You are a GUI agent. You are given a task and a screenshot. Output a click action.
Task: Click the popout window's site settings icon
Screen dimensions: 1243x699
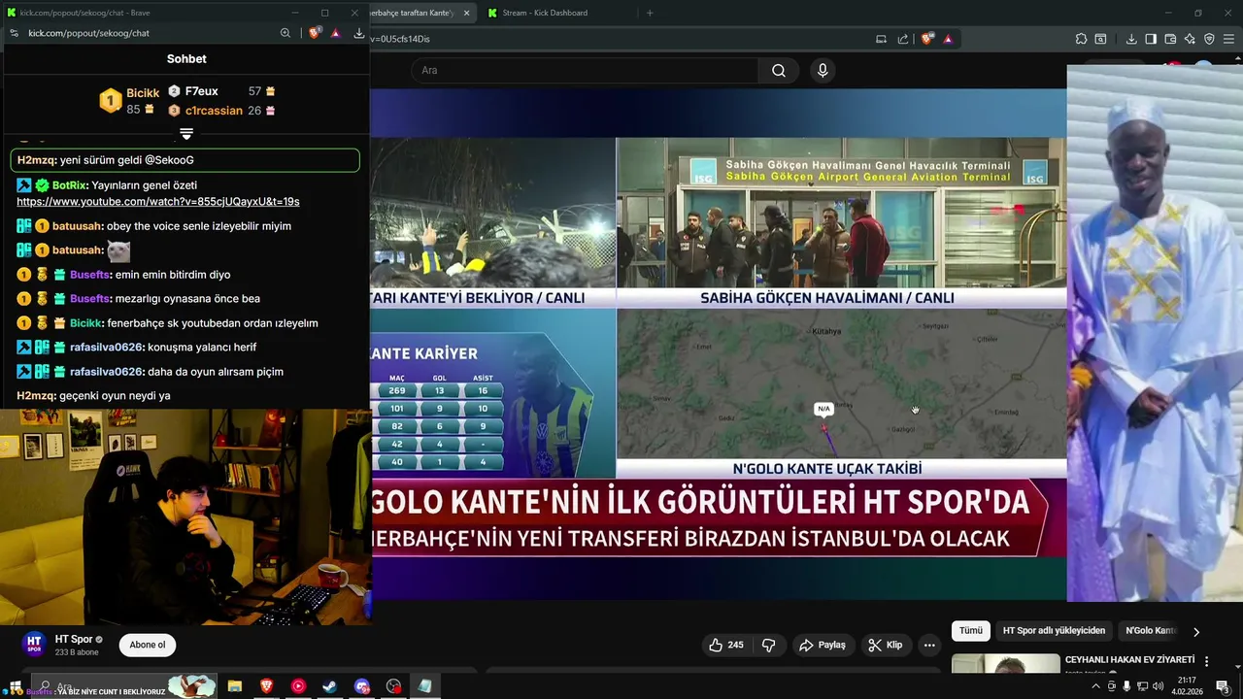pos(14,33)
